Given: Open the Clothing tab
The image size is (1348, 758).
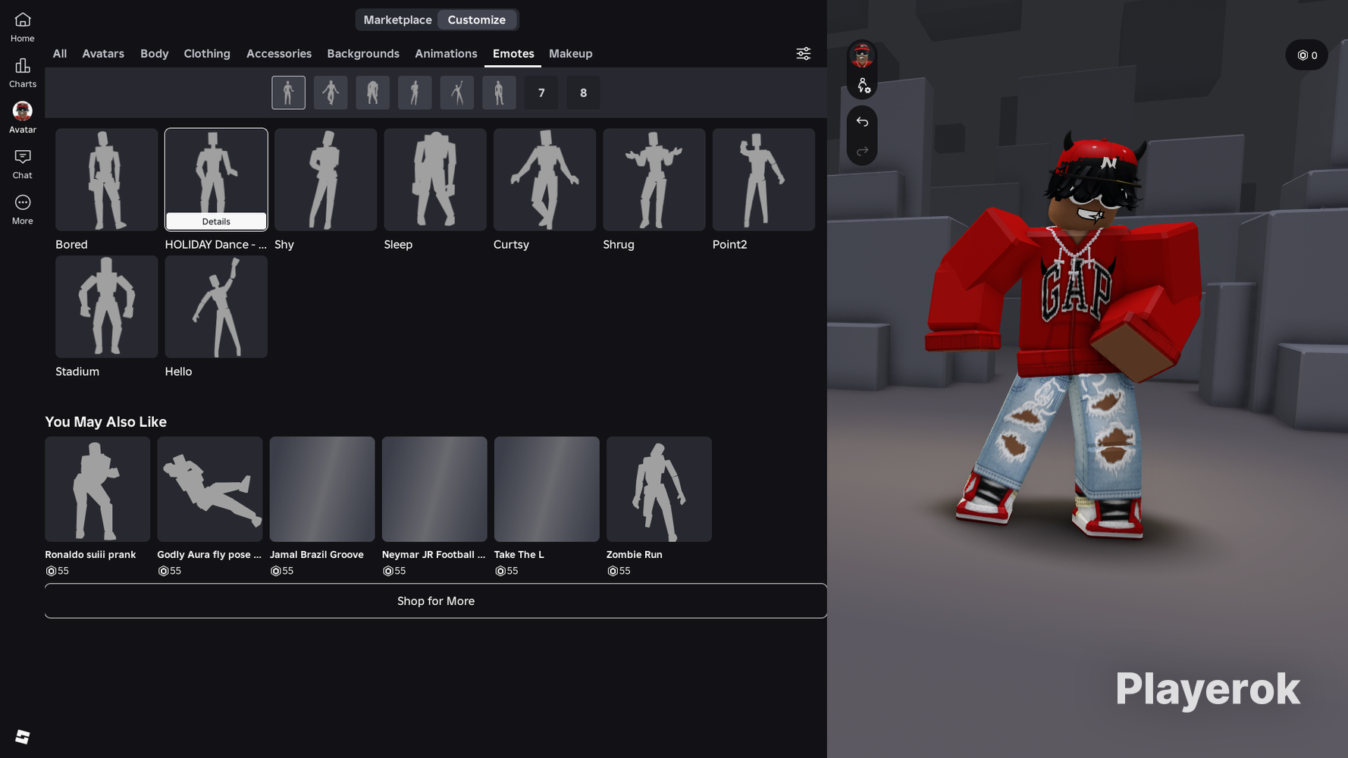Looking at the screenshot, I should (207, 54).
